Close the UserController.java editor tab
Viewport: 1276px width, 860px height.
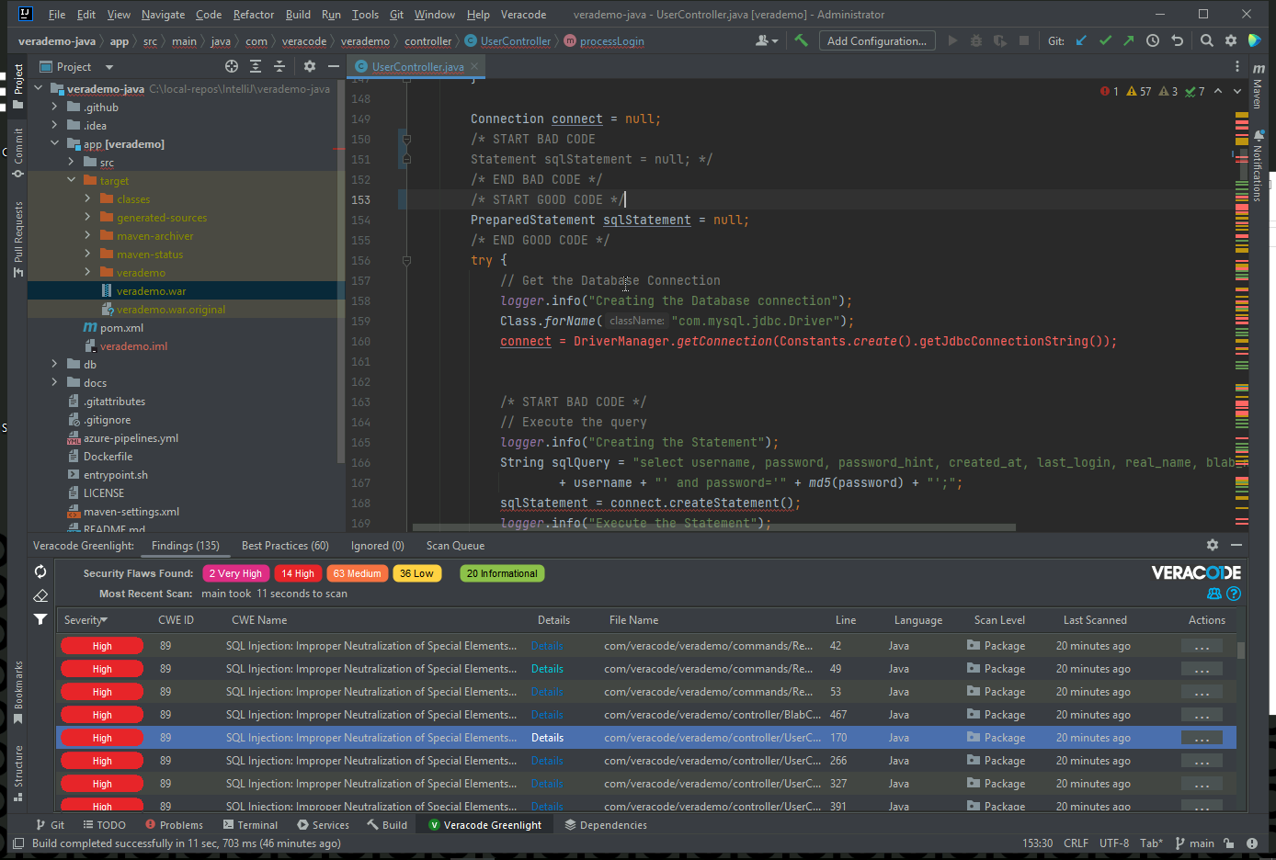point(474,66)
